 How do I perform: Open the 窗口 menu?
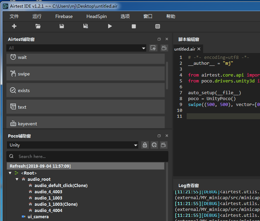[148, 16]
